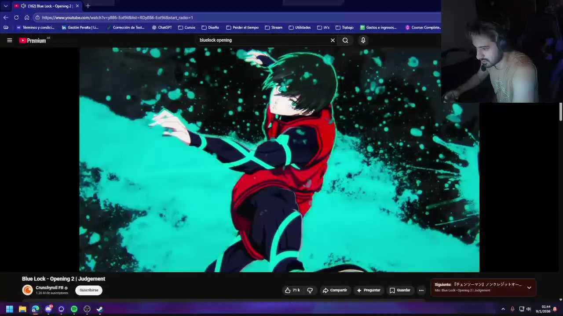Open more actions three-dot menu
The image size is (563, 316).
point(421,290)
